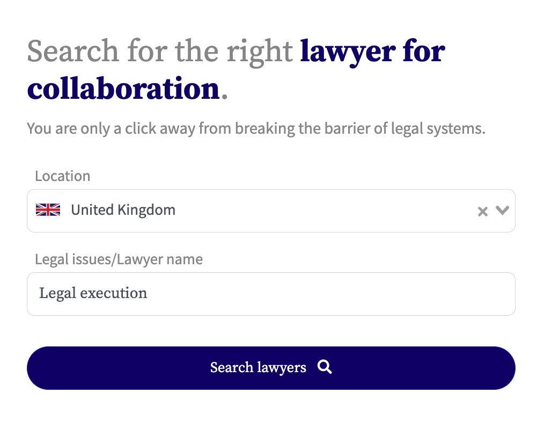The height and width of the screenshot is (421, 544).
Task: Expand the Location dropdown chevron
Action: [502, 210]
